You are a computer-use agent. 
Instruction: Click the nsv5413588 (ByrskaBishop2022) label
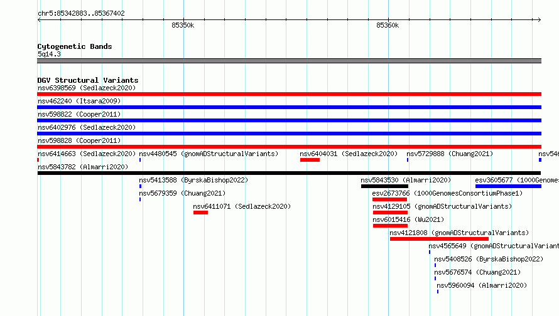pyautogui.click(x=193, y=180)
